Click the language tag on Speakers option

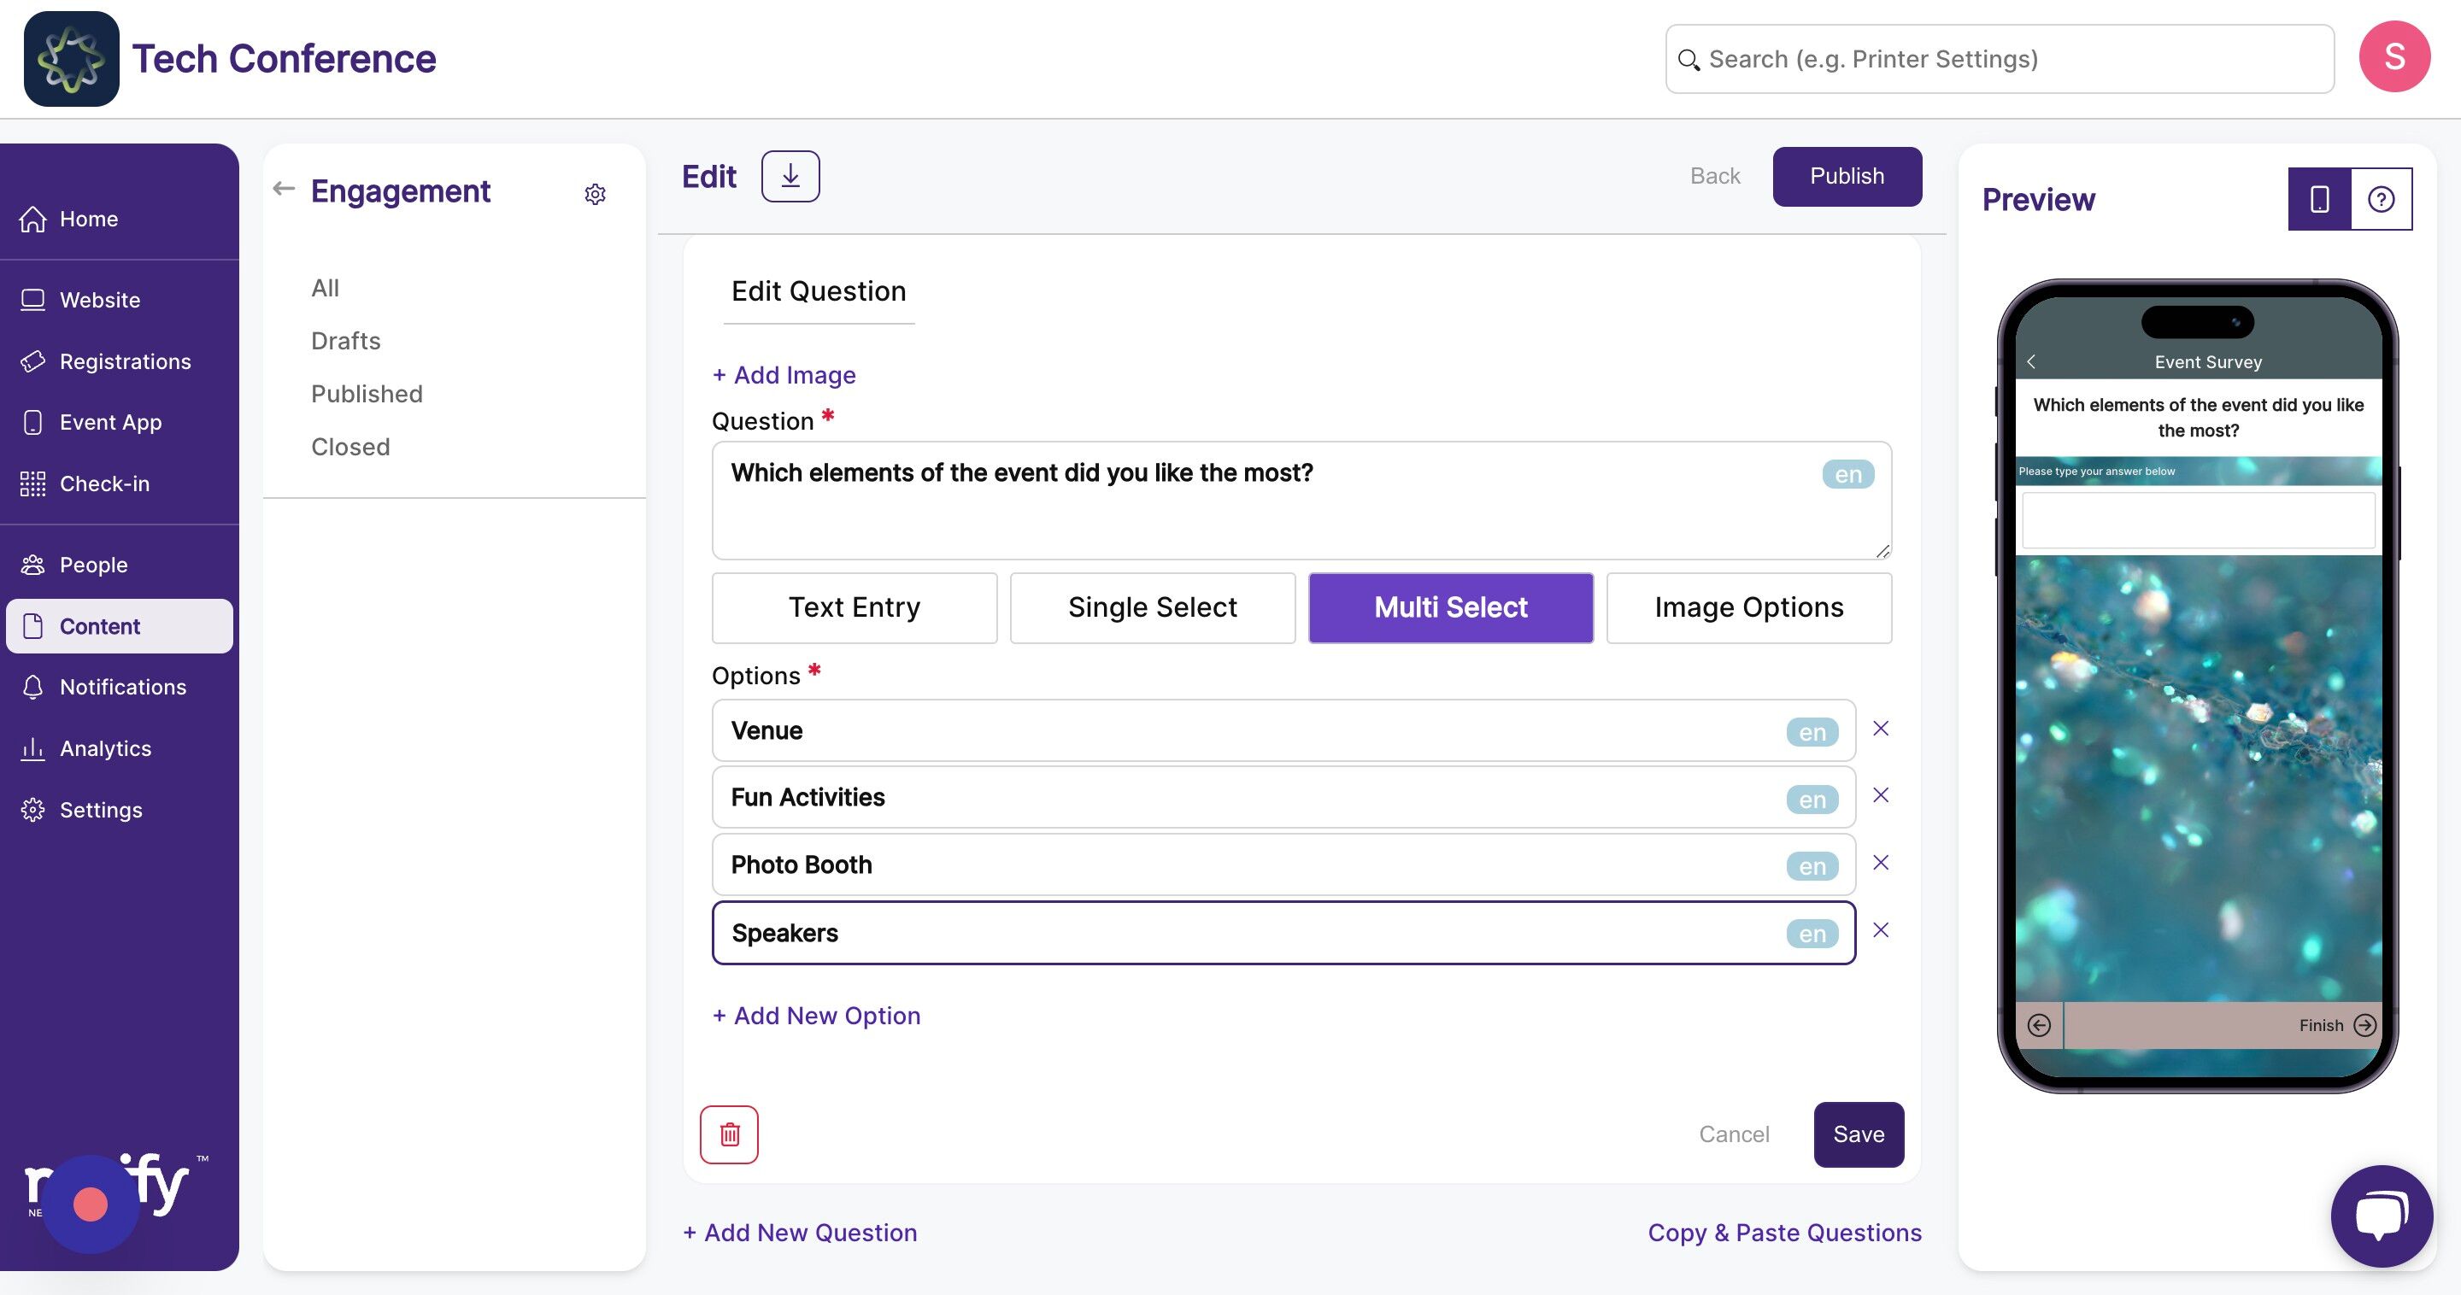1812,934
